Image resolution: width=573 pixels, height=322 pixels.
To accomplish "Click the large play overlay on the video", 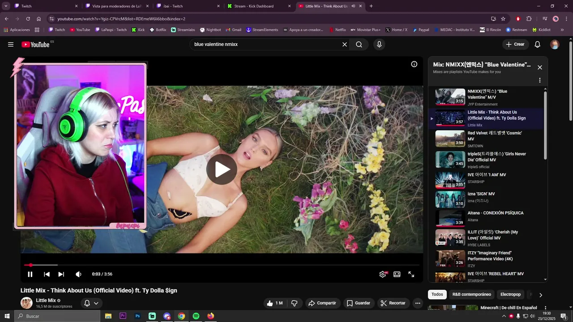I will point(222,169).
